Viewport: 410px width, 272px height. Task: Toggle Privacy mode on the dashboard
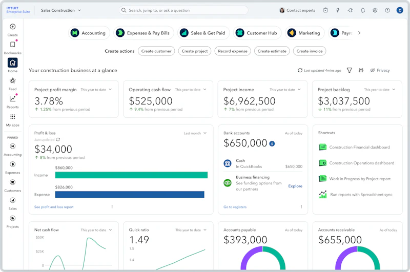[380, 70]
